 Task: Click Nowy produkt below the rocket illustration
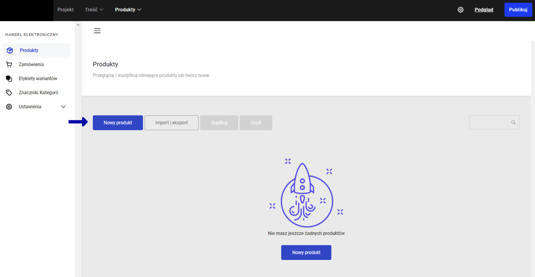[x=306, y=253]
